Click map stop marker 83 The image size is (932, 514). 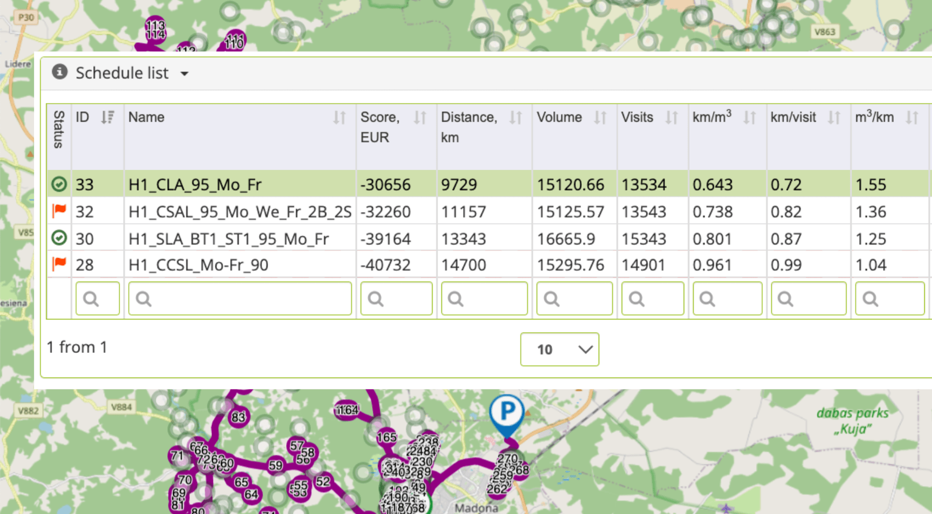coord(238,417)
